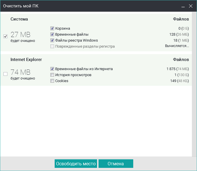
Task: Close the Очистить мой ПК dialog
Action: tap(190, 6)
